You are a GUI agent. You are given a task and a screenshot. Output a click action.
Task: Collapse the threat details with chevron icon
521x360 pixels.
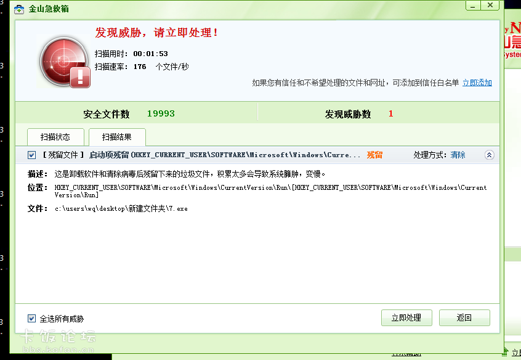coord(490,155)
